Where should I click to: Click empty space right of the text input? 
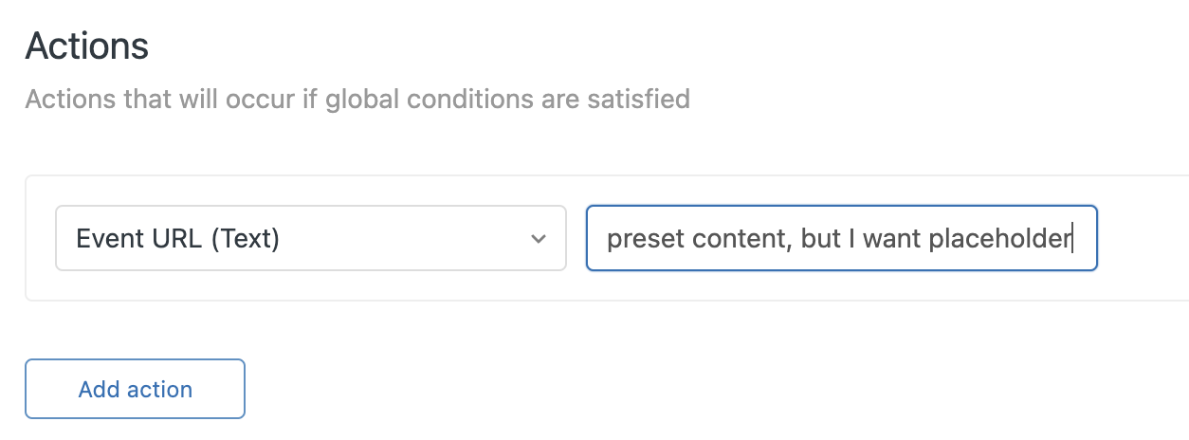click(x=1143, y=239)
